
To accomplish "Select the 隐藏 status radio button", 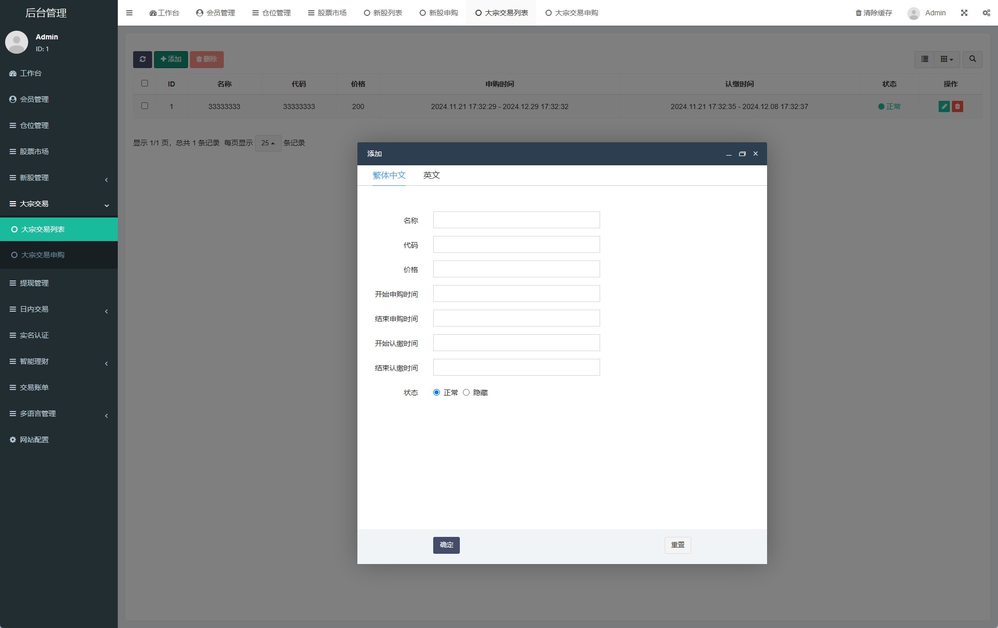I will pos(466,393).
